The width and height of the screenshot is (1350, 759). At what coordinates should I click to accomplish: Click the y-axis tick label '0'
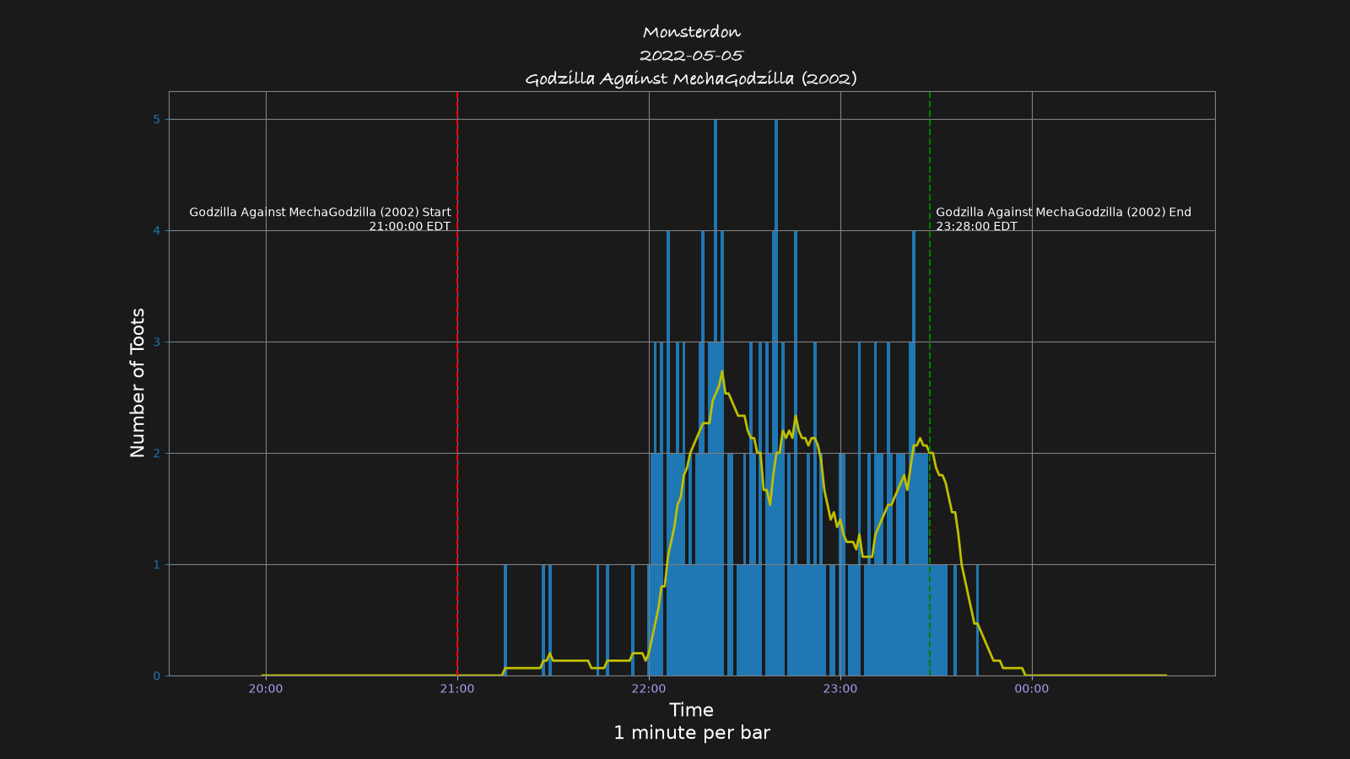156,676
